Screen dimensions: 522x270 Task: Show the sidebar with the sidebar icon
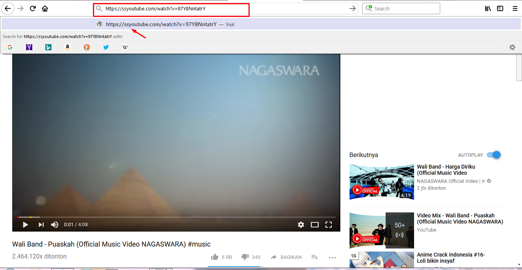click(x=500, y=8)
